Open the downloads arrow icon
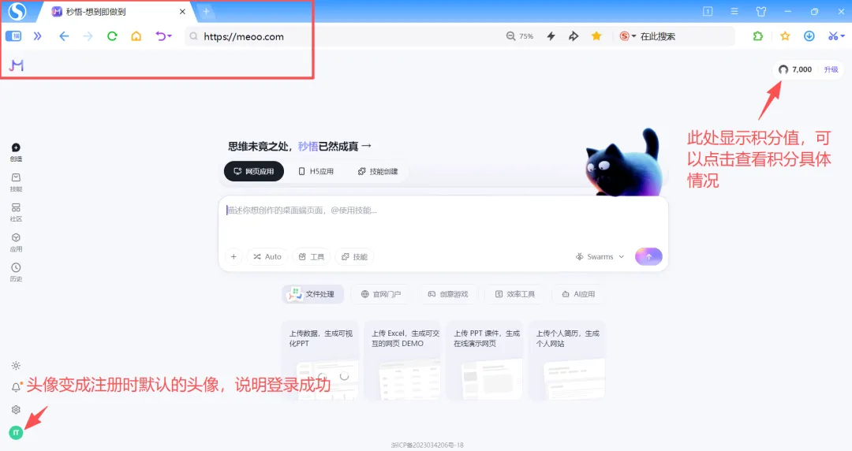This screenshot has width=852, height=451. (809, 36)
